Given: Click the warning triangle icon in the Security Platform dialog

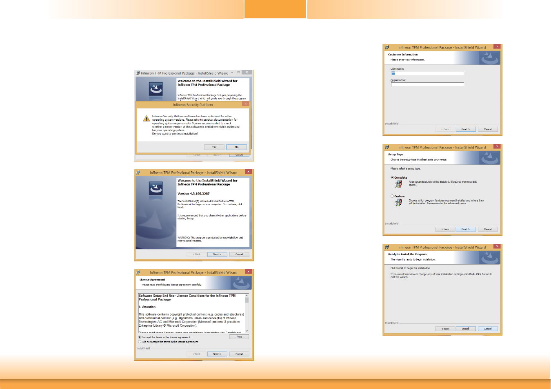Looking at the screenshot, I should point(146,119).
